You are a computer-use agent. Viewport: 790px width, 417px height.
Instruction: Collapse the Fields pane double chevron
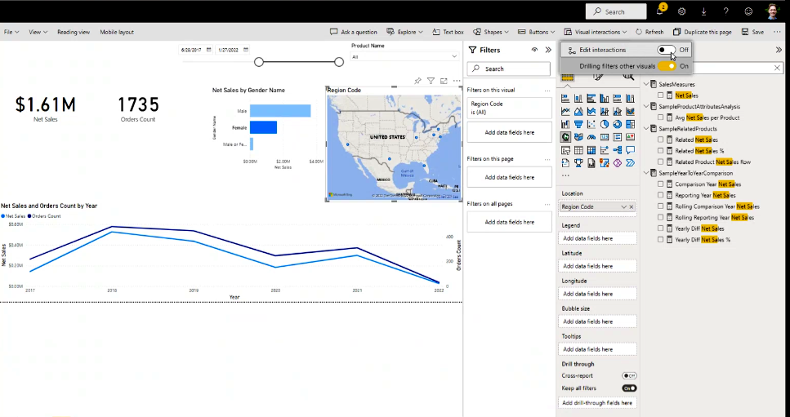click(x=779, y=50)
